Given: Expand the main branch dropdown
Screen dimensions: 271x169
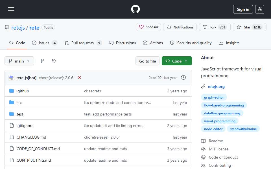Looking at the screenshot, I should tap(19, 61).
